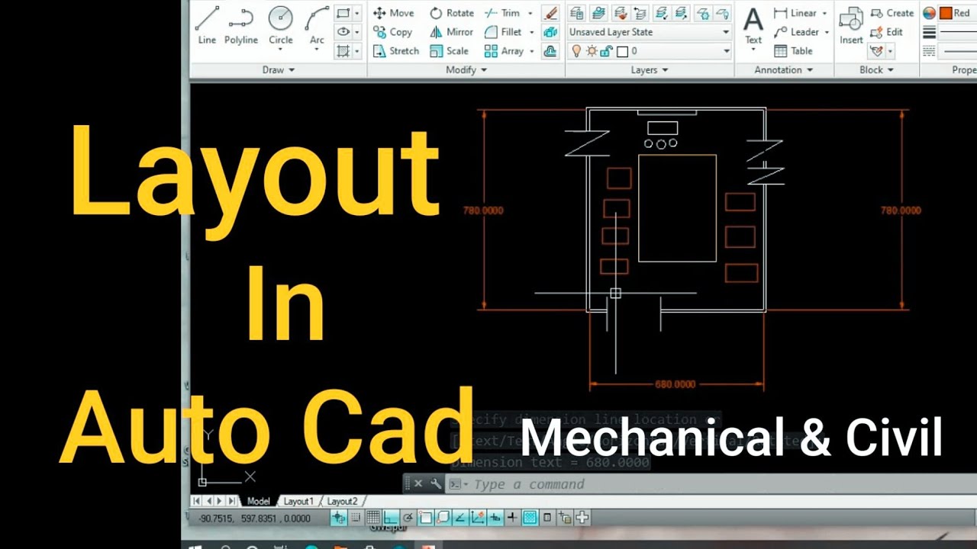Activate the Stretch command

tap(396, 51)
